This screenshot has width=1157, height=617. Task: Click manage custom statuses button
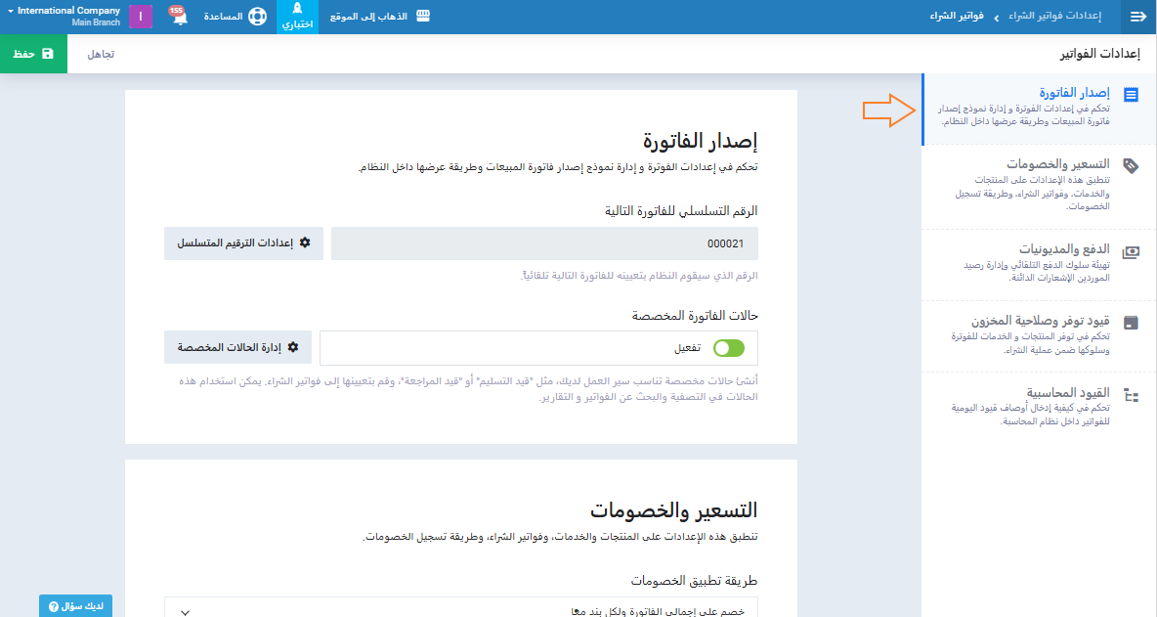pos(237,347)
